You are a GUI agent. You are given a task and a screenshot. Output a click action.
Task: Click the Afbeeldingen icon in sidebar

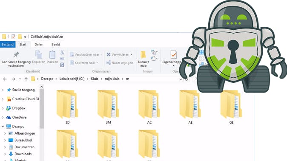(x=11, y=133)
